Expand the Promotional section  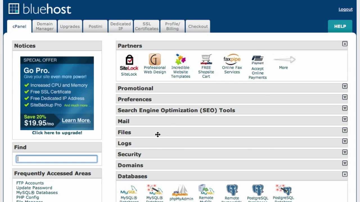tap(345, 86)
